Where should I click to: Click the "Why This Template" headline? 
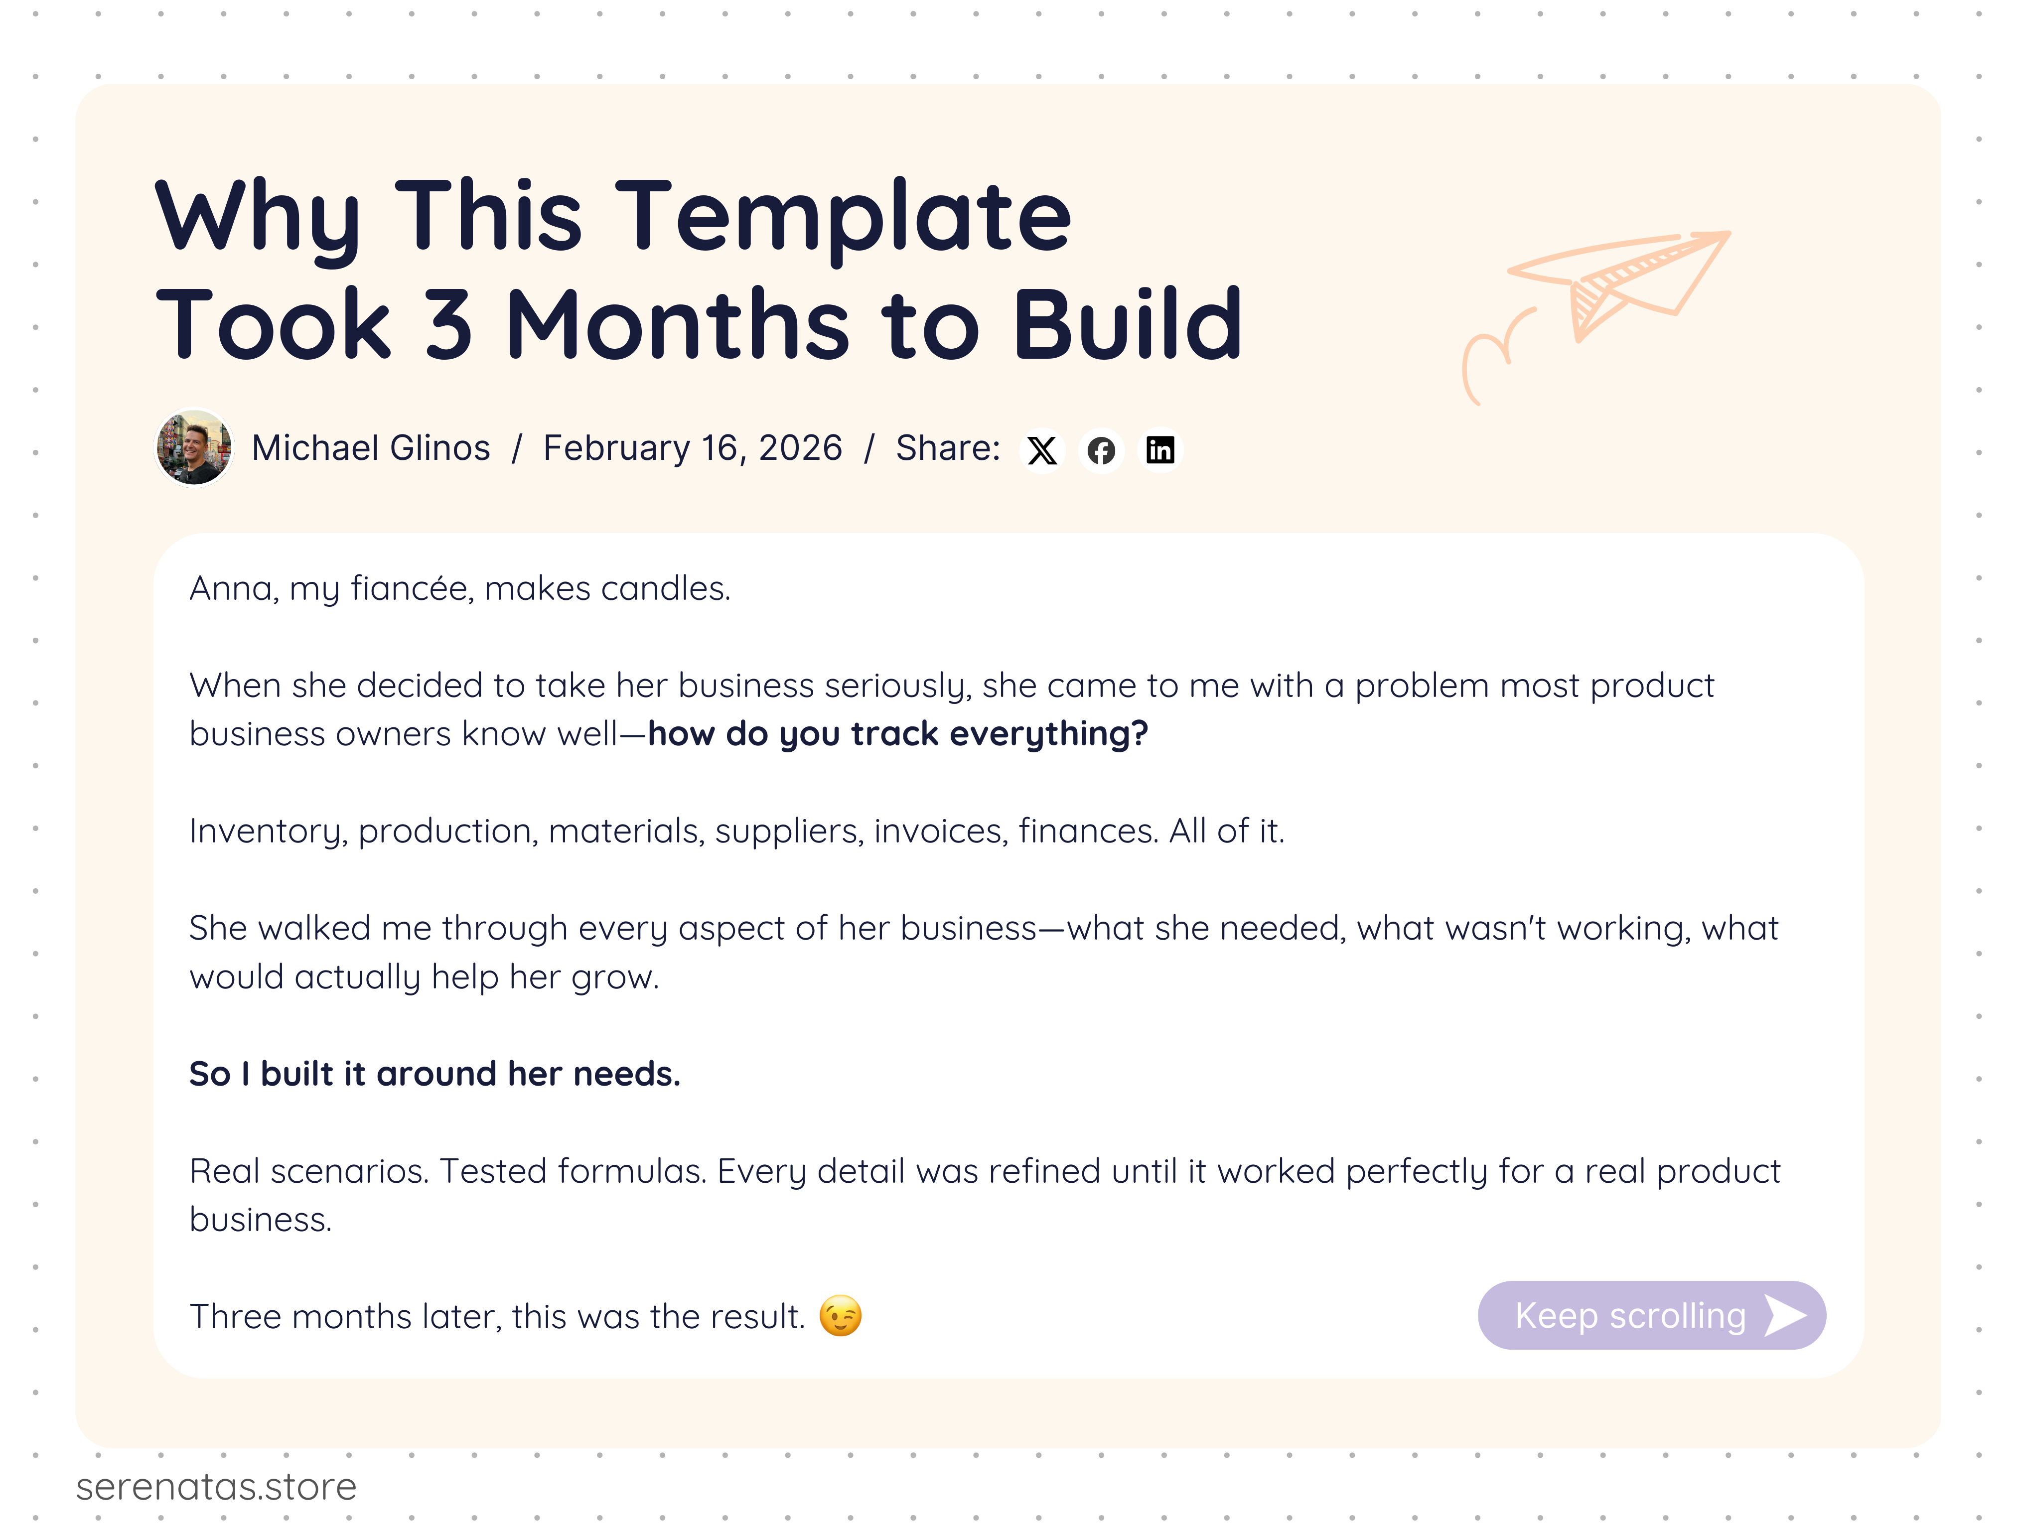tap(612, 216)
